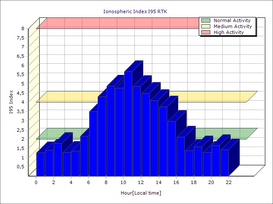Click the tallest blue bar at hour 10
Viewport: 273px width, 204px height.
(128, 123)
